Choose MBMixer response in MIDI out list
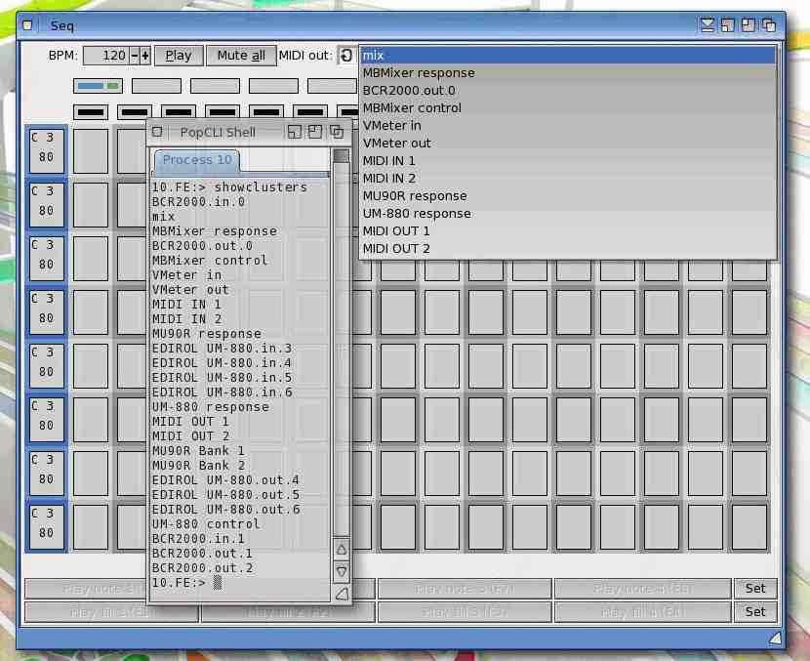Image resolution: width=810 pixels, height=661 pixels. (419, 73)
